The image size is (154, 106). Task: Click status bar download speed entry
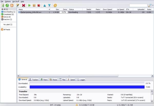[87, 105]
